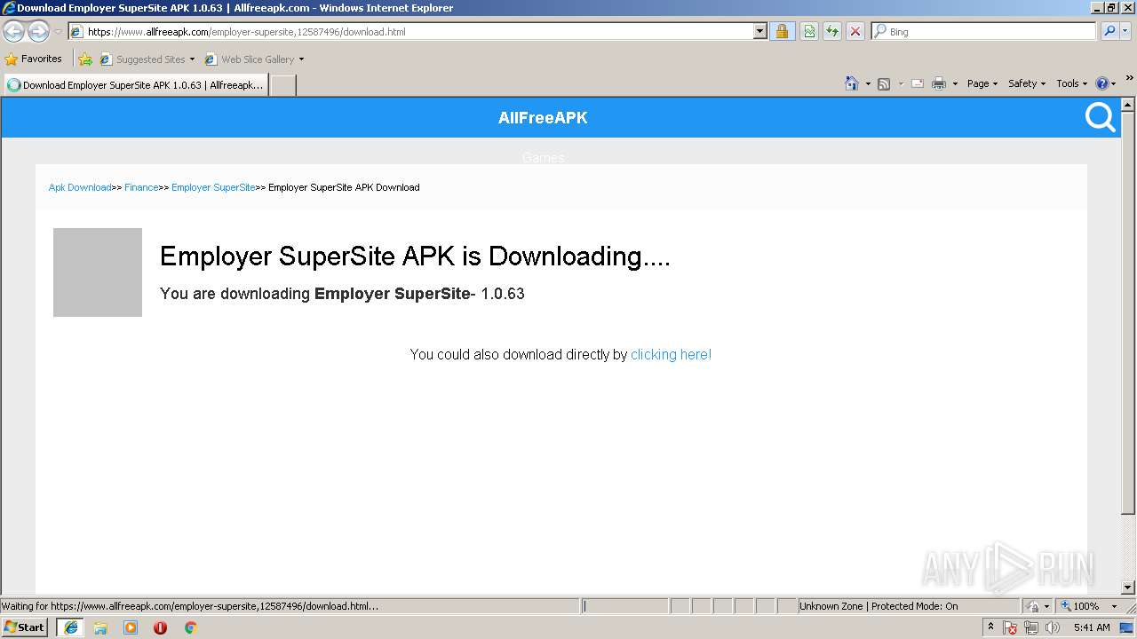The image size is (1137, 639).
Task: Click the Action Center flag tray icon
Action: (x=1010, y=627)
